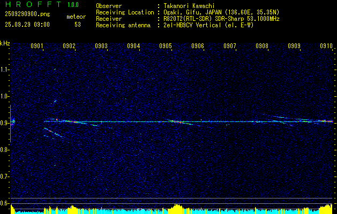Click the version number 1.0.0
The image size is (337, 214).
coord(73,4)
